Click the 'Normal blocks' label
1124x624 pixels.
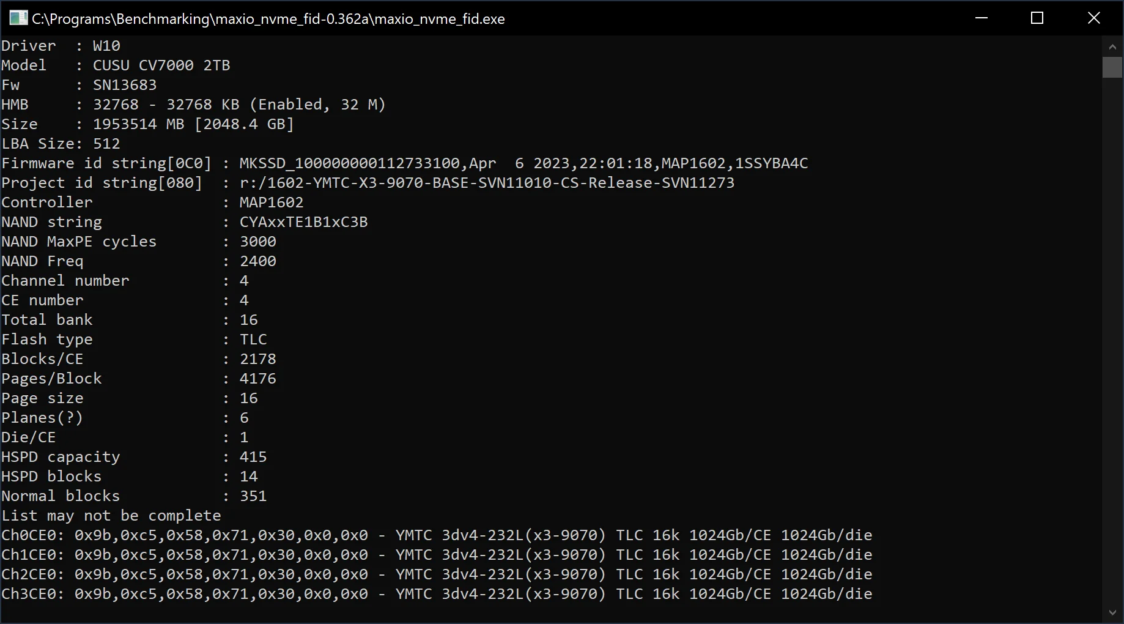pyautogui.click(x=61, y=496)
